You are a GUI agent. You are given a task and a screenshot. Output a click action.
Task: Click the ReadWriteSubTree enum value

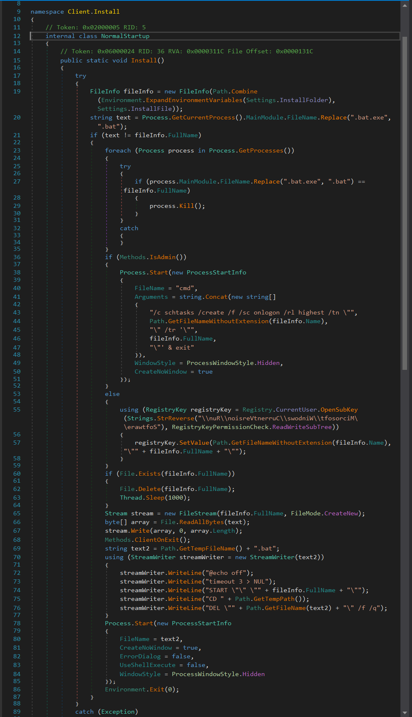pyautogui.click(x=304, y=427)
